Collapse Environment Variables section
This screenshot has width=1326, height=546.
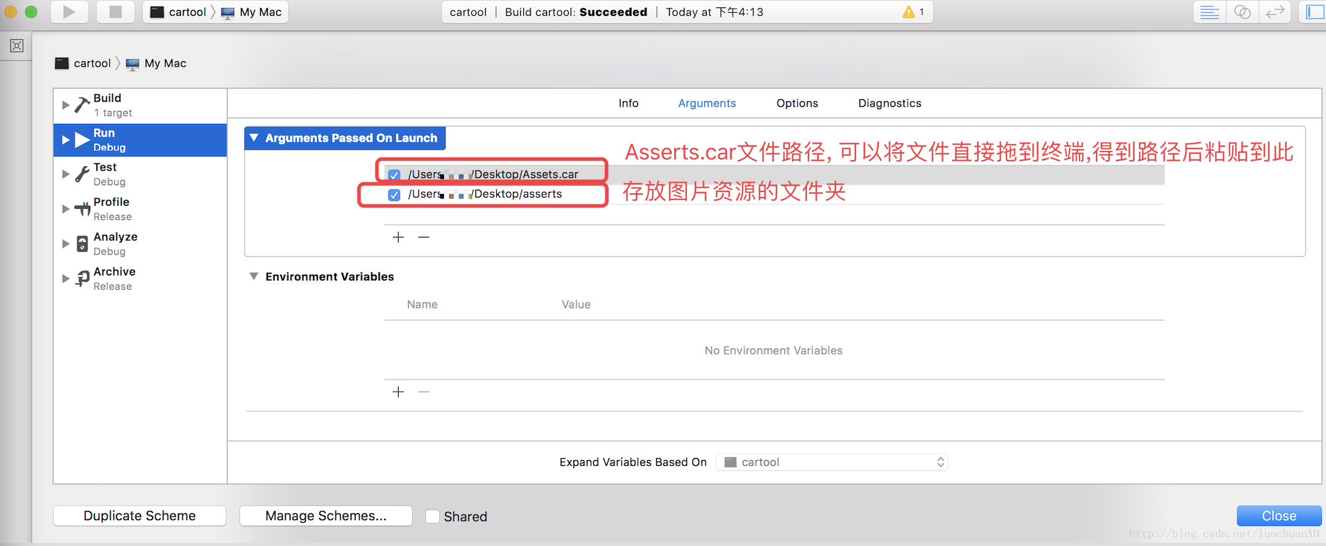click(254, 276)
